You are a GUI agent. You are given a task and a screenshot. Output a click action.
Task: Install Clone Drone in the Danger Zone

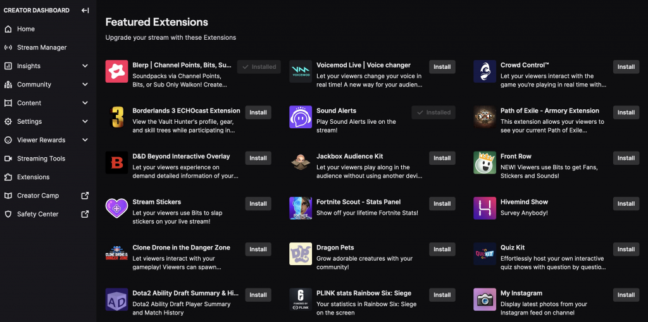click(258, 249)
